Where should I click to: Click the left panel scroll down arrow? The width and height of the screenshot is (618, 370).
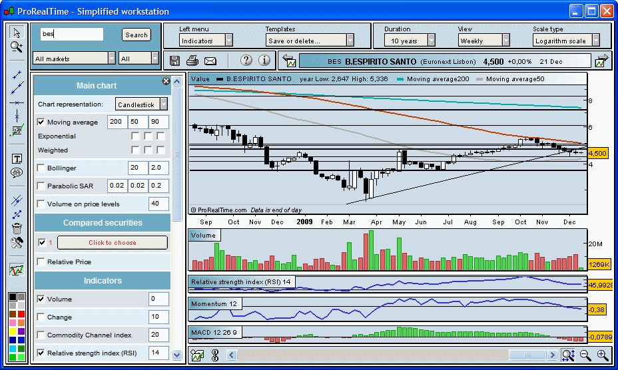coord(177,355)
